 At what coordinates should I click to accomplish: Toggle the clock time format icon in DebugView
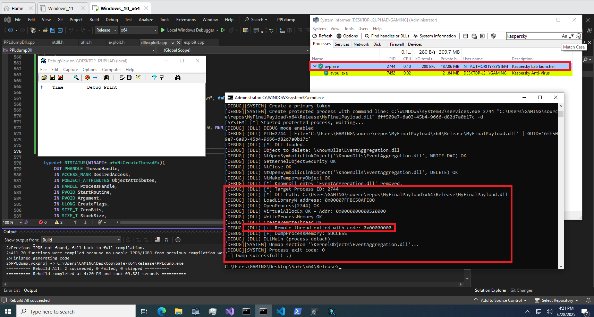pyautogui.click(x=138, y=78)
